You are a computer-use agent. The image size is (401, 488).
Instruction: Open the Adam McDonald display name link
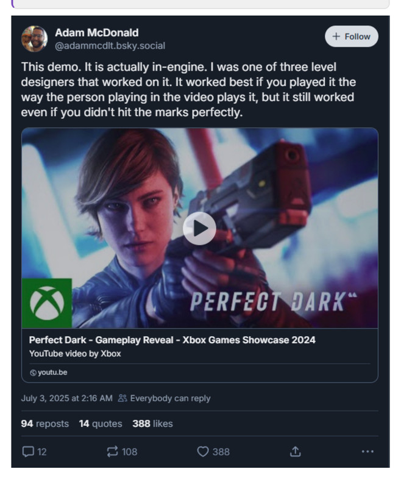pyautogui.click(x=96, y=32)
